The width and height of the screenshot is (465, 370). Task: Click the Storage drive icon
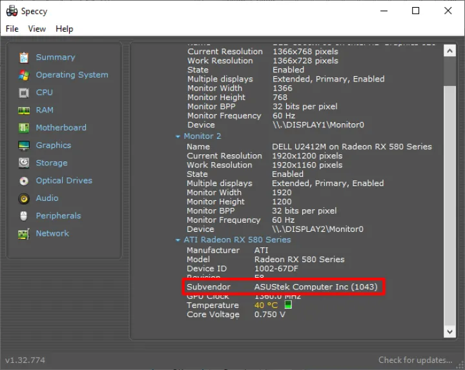click(x=24, y=163)
